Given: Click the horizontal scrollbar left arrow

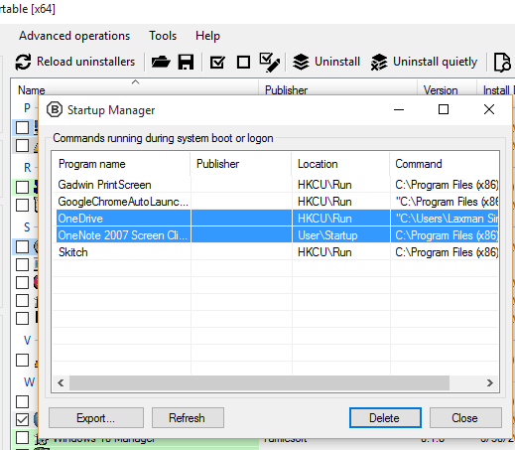Looking at the screenshot, I should 61,383.
